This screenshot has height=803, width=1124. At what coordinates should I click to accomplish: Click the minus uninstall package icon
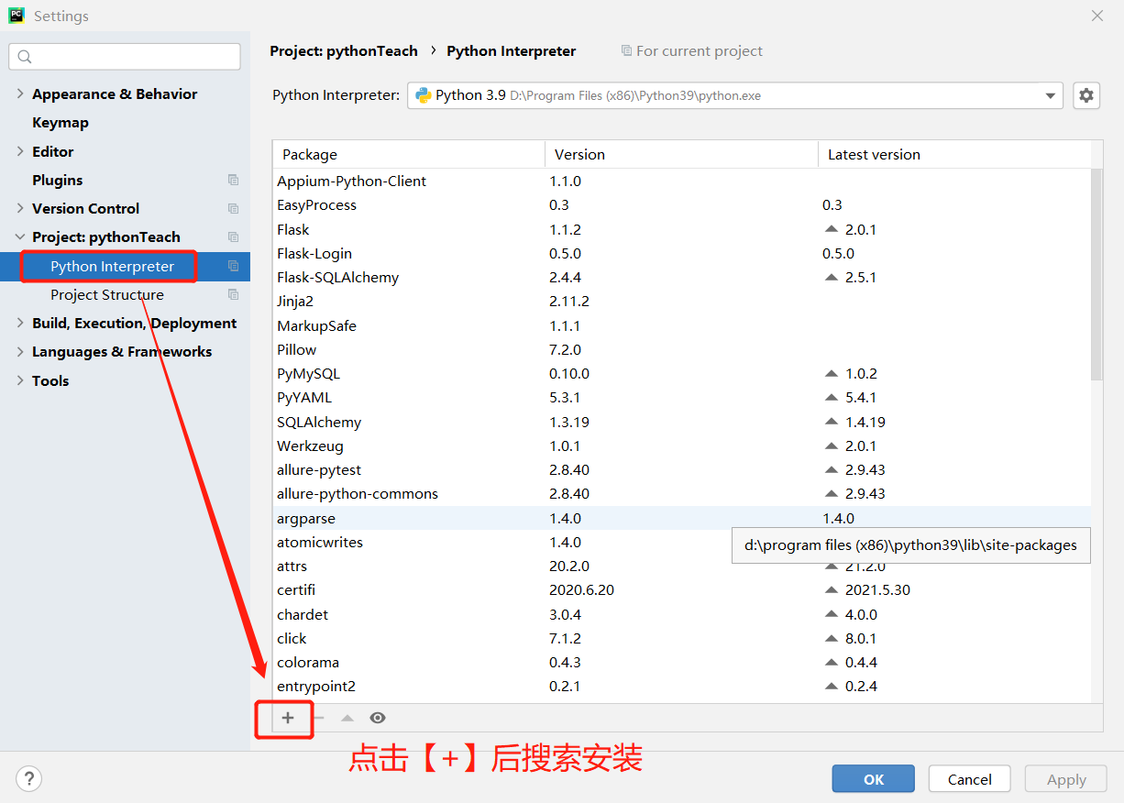318,719
